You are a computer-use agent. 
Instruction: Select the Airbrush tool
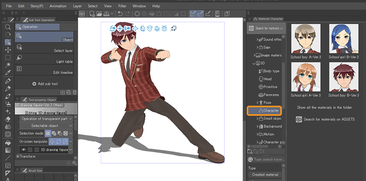pos(8,104)
